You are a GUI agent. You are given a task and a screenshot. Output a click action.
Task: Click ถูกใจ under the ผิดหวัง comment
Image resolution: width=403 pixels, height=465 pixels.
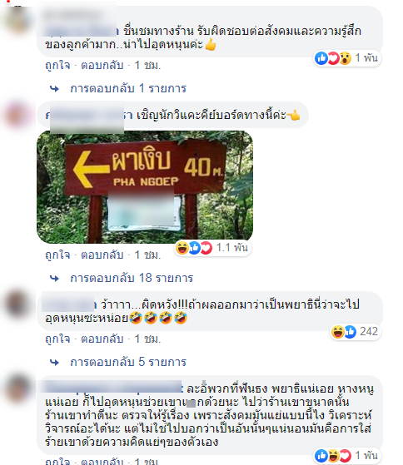tap(57, 339)
